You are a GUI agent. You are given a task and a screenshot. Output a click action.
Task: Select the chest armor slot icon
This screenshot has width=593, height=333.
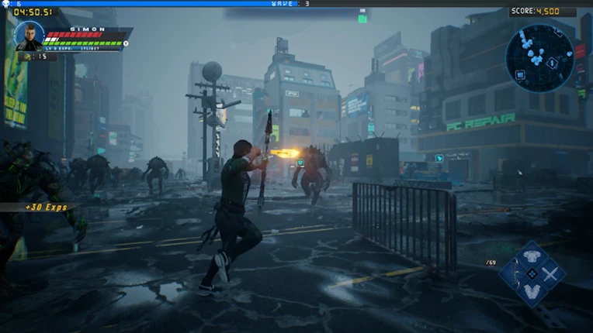click(x=532, y=256)
